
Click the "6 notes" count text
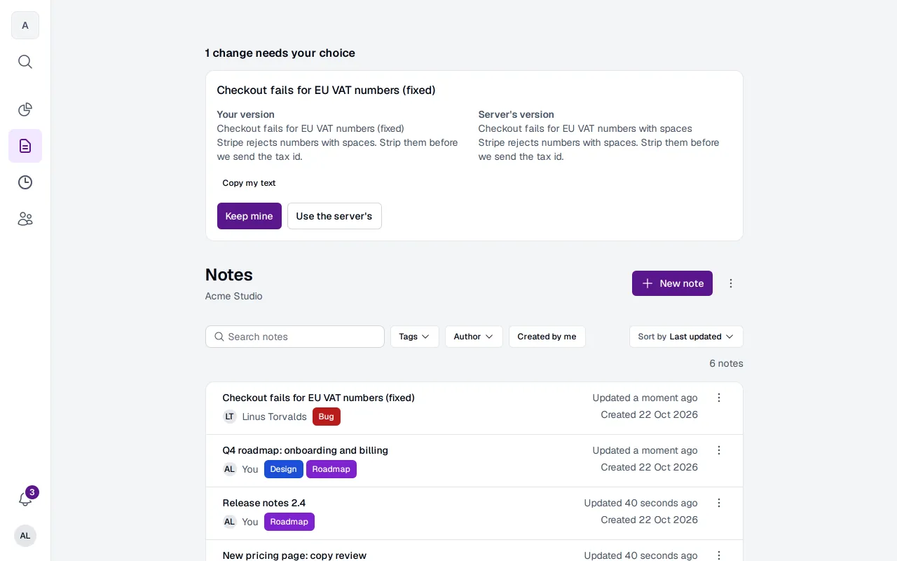[x=726, y=363]
